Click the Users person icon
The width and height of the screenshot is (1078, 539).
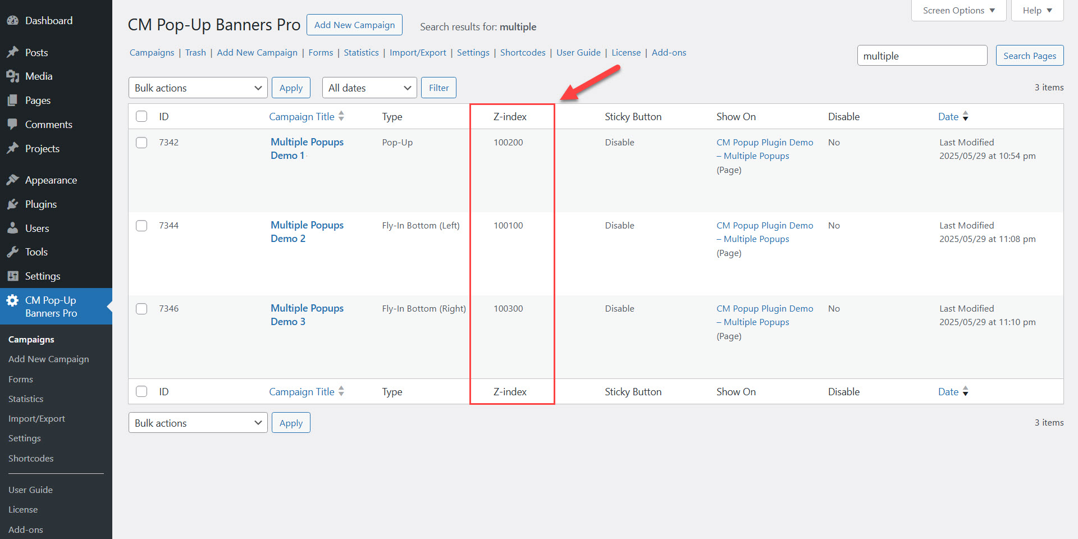(12, 229)
